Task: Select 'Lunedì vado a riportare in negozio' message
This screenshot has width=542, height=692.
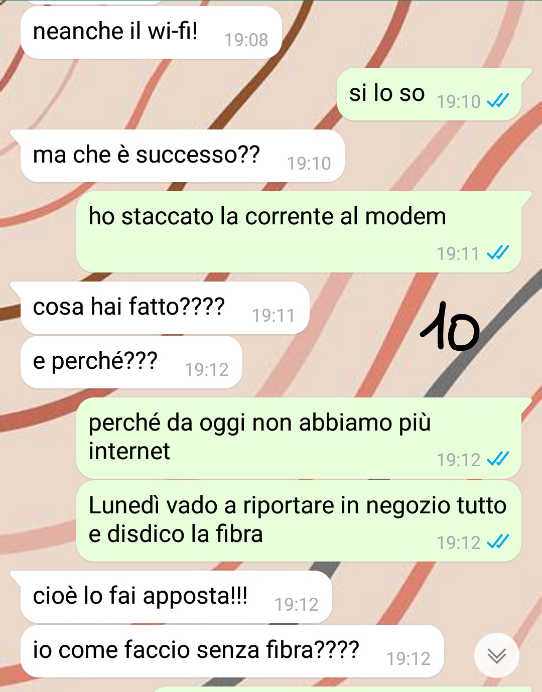Action: (299, 521)
